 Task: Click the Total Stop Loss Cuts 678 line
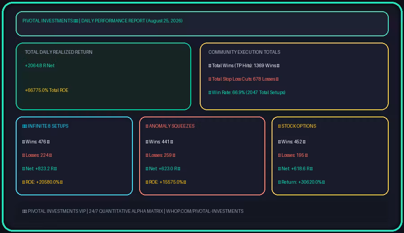[x=243, y=79]
